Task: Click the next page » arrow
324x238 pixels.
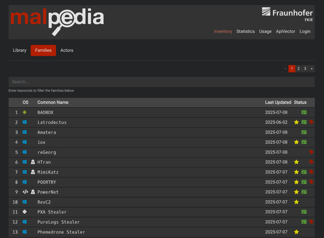Action: [312, 68]
